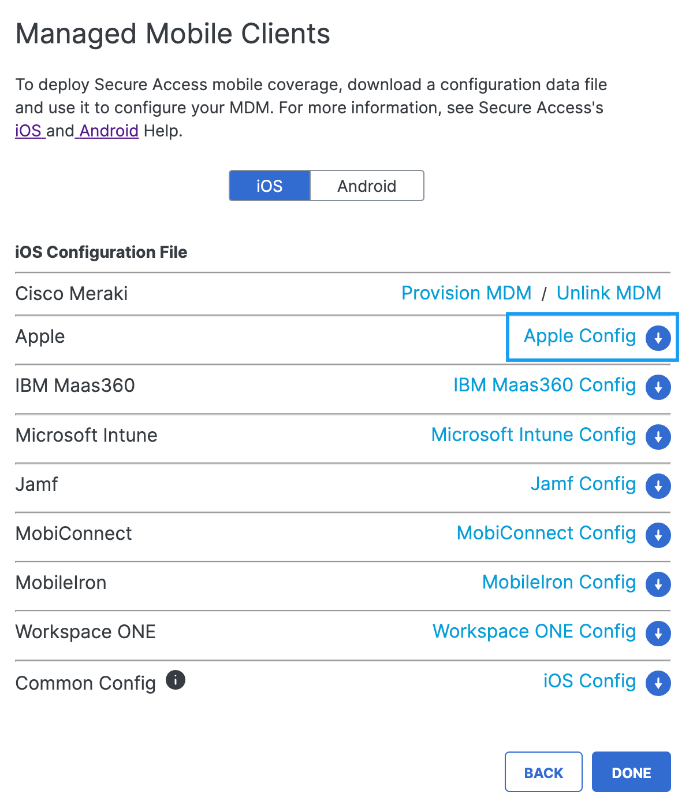Click the Provision MDM link
This screenshot has height=807, width=693.
[467, 293]
